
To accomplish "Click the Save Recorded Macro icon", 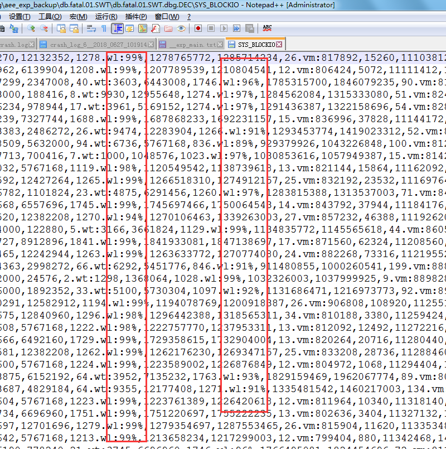I will (x=249, y=28).
